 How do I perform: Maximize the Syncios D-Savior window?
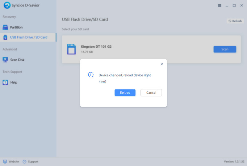point(234,6)
